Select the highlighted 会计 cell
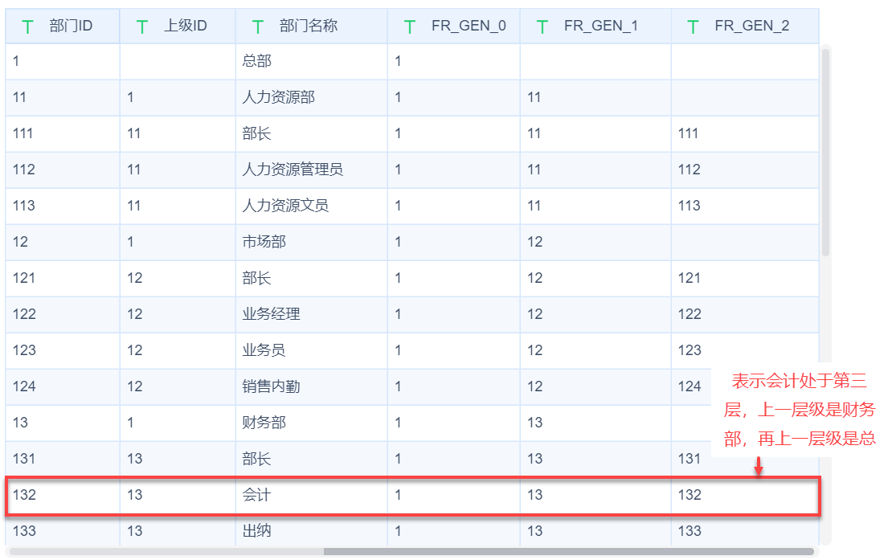Image resolution: width=892 pixels, height=560 pixels. point(256,495)
